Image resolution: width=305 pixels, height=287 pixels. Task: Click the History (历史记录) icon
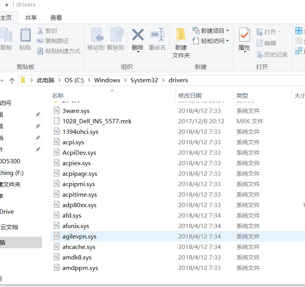(x=260, y=55)
